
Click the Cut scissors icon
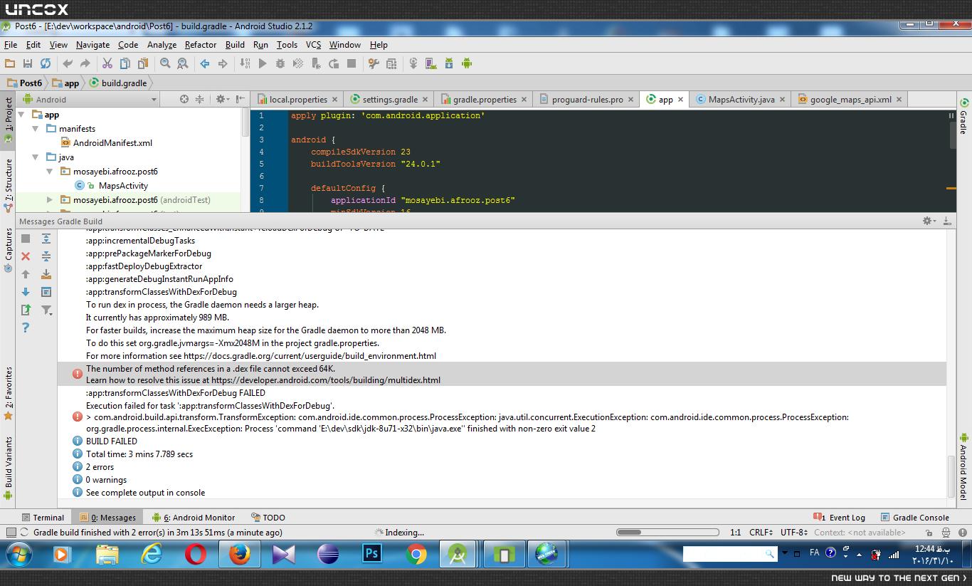coord(107,63)
